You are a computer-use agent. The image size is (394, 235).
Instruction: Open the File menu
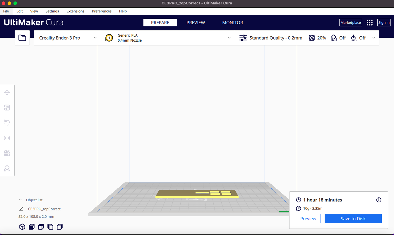(x=6, y=11)
